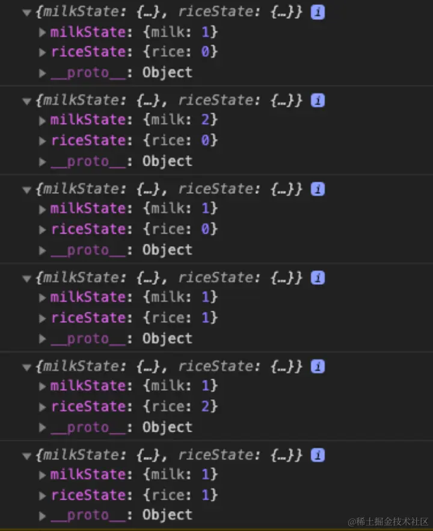Viewport: 433px width, 531px height.
Task: Expand the riceState entry showing rice: 2
Action: [x=42, y=407]
